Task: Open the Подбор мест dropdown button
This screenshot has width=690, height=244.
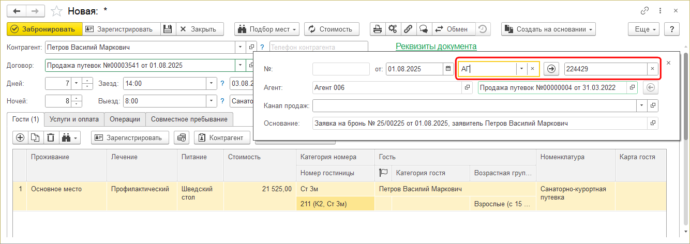Action: [x=268, y=29]
